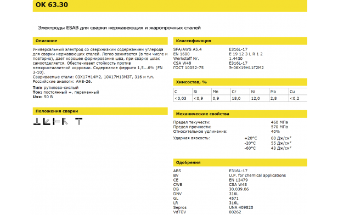338x215 pixels.
Task: Select the vertical-up welding position icon
Action: point(65,122)
